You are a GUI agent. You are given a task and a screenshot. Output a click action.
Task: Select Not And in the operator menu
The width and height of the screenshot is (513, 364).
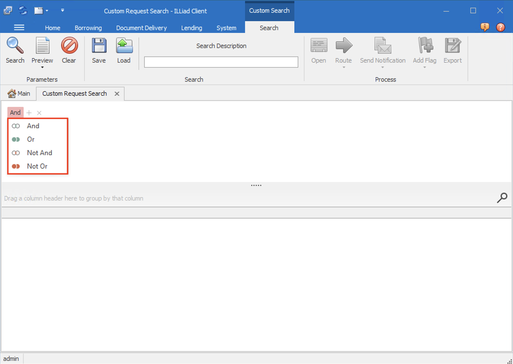39,153
